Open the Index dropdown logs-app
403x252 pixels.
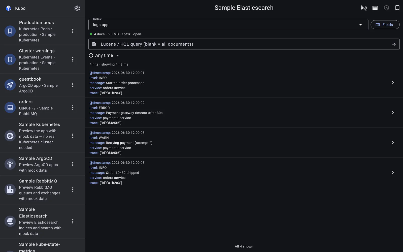tap(228, 25)
